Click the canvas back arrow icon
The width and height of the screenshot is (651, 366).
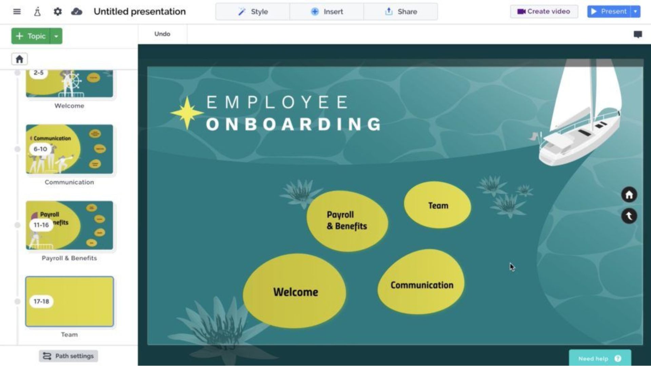pos(629,216)
